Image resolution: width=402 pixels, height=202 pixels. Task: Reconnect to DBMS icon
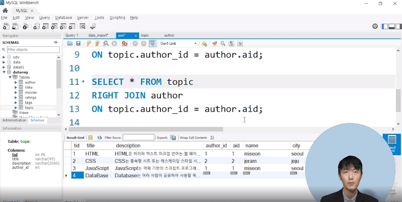[93, 26]
